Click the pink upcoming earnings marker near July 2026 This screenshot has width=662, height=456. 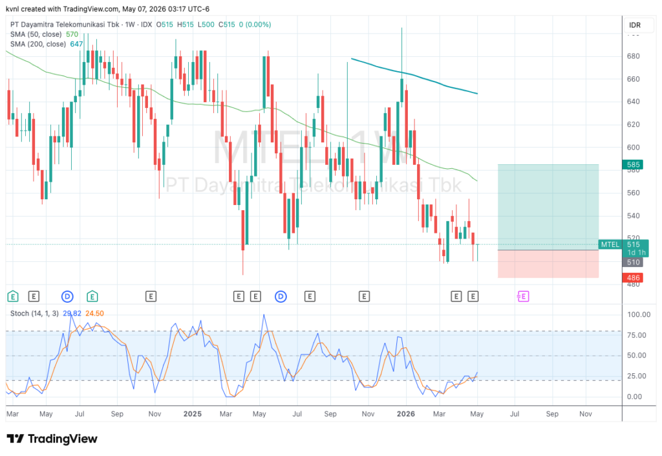point(523,297)
